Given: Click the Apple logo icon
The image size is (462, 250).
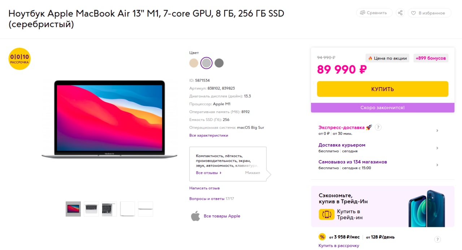Looking at the screenshot, I should click(195, 216).
